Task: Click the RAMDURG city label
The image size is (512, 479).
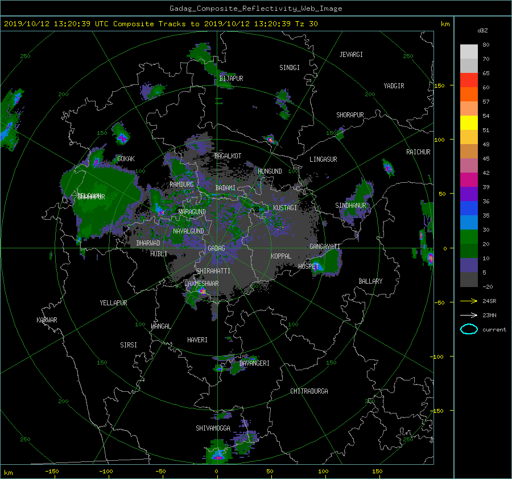Action: click(x=181, y=185)
